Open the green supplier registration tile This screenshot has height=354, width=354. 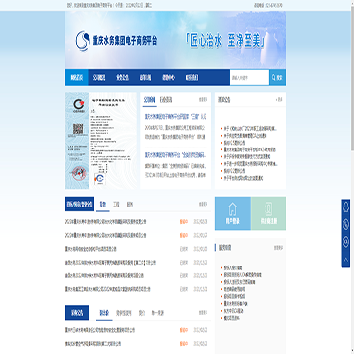pyautogui.click(x=268, y=213)
